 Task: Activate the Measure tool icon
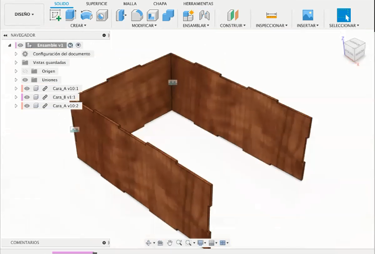(272, 15)
